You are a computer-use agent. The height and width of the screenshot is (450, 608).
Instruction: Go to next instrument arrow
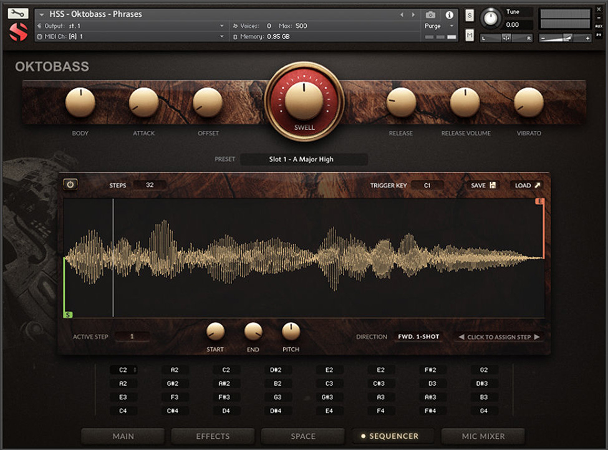click(x=413, y=15)
